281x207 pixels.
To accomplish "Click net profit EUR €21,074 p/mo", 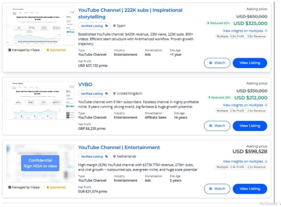I will 93,191.
